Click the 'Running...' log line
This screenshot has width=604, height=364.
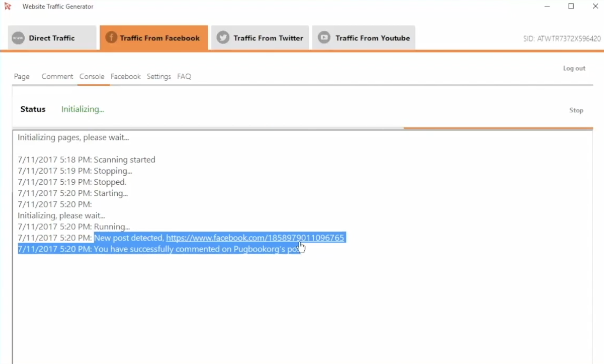pos(74,227)
